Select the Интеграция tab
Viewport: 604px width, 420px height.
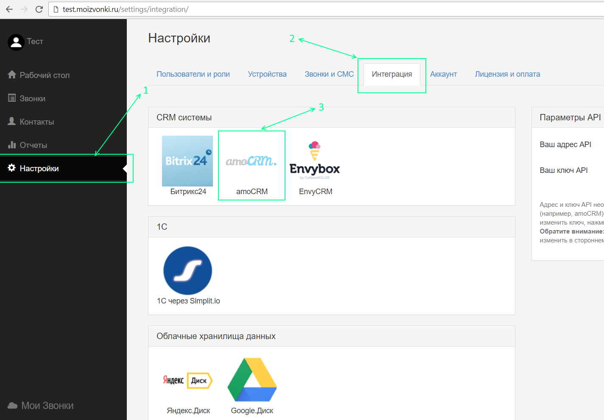pos(392,74)
